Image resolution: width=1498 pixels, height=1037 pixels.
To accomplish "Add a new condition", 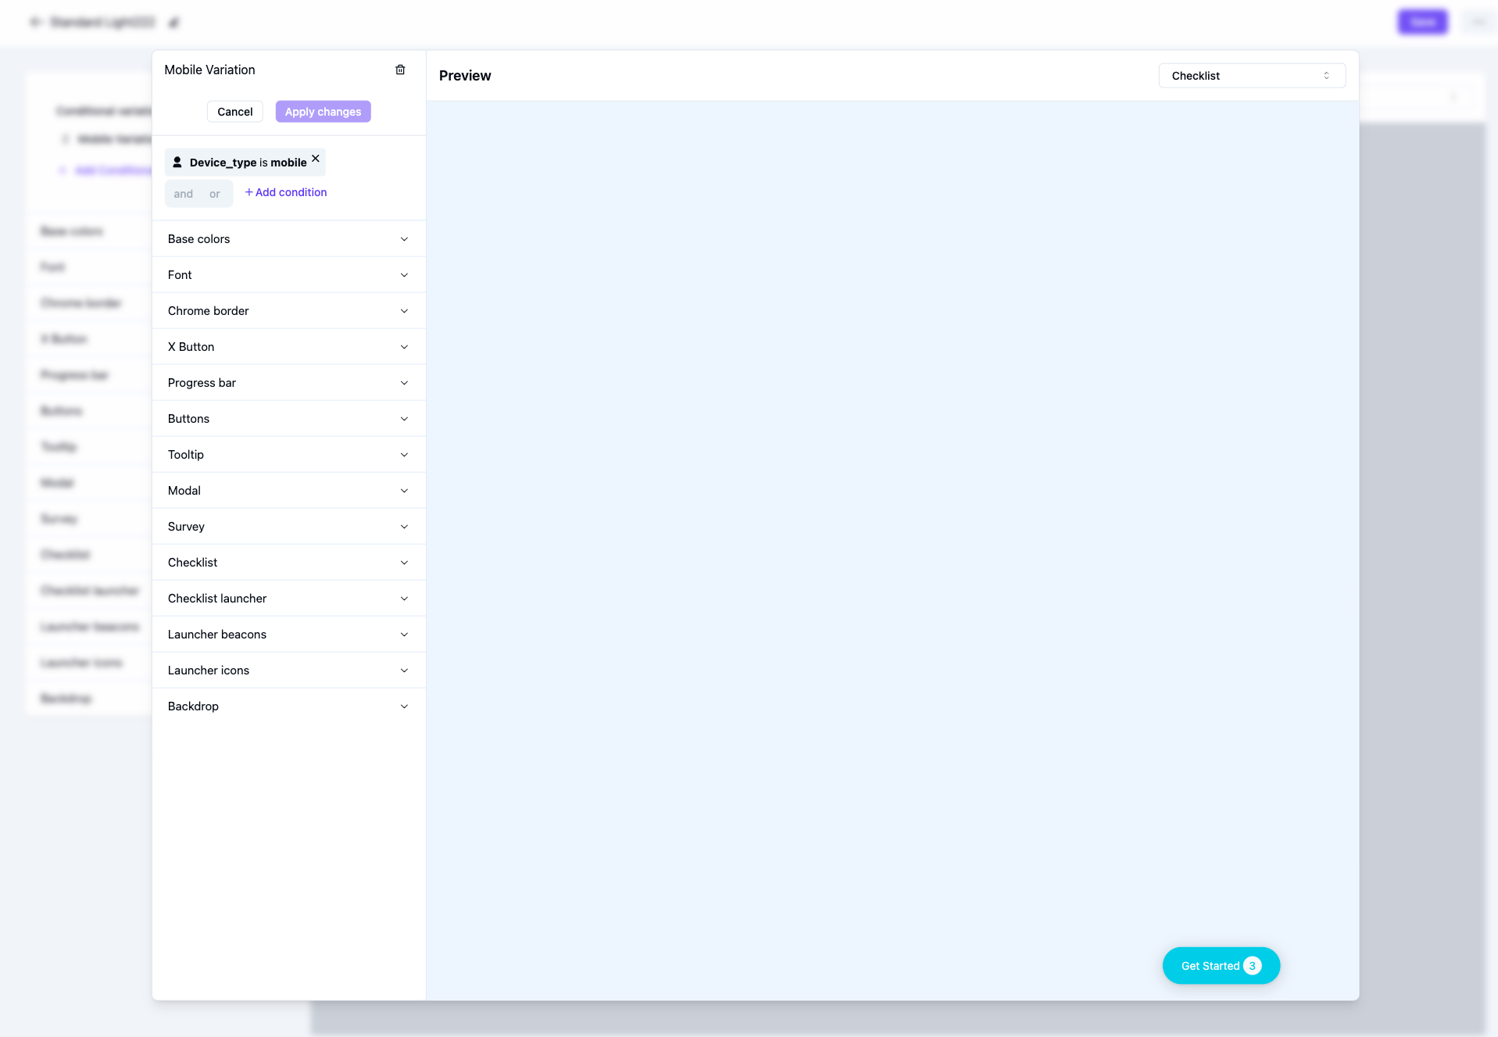I will [286, 192].
